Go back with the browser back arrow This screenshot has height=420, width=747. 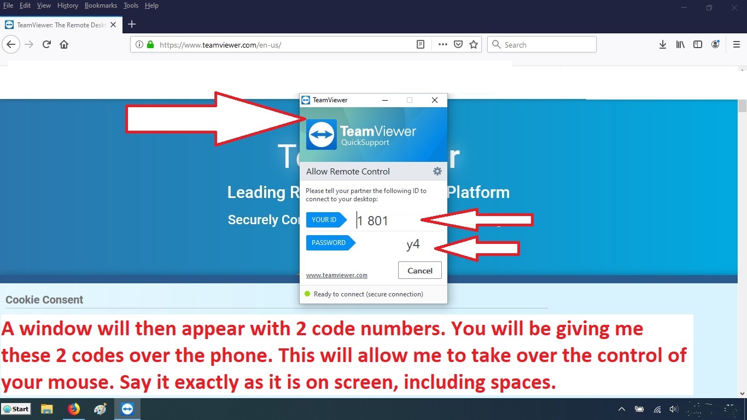[11, 44]
